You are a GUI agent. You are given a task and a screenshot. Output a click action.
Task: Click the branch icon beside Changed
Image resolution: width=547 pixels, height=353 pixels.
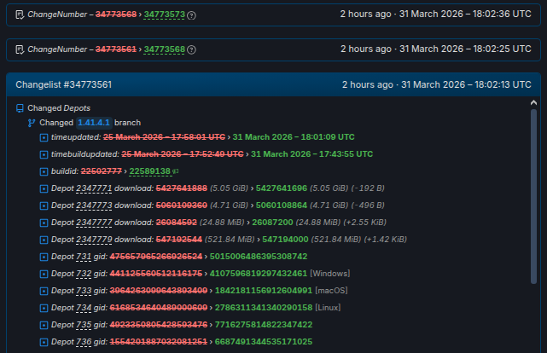tap(32, 123)
